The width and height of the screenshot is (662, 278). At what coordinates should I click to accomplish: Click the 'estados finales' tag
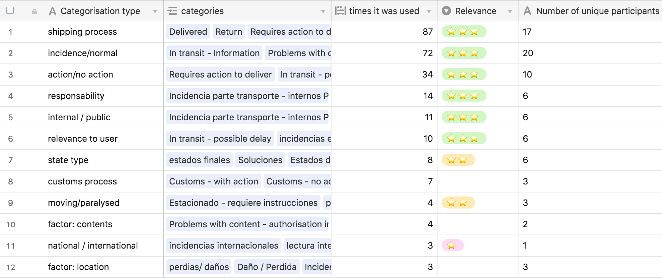click(x=200, y=160)
